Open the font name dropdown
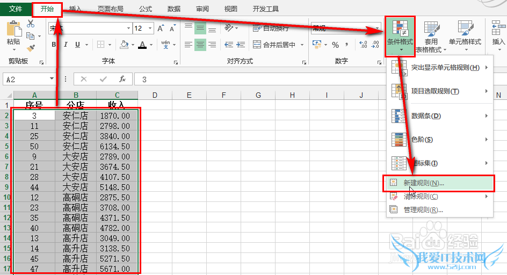The image size is (507, 275). click(128, 28)
